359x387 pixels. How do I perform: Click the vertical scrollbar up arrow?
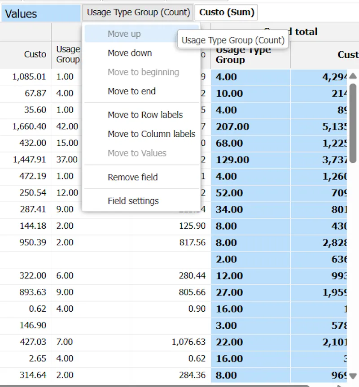[353, 76]
